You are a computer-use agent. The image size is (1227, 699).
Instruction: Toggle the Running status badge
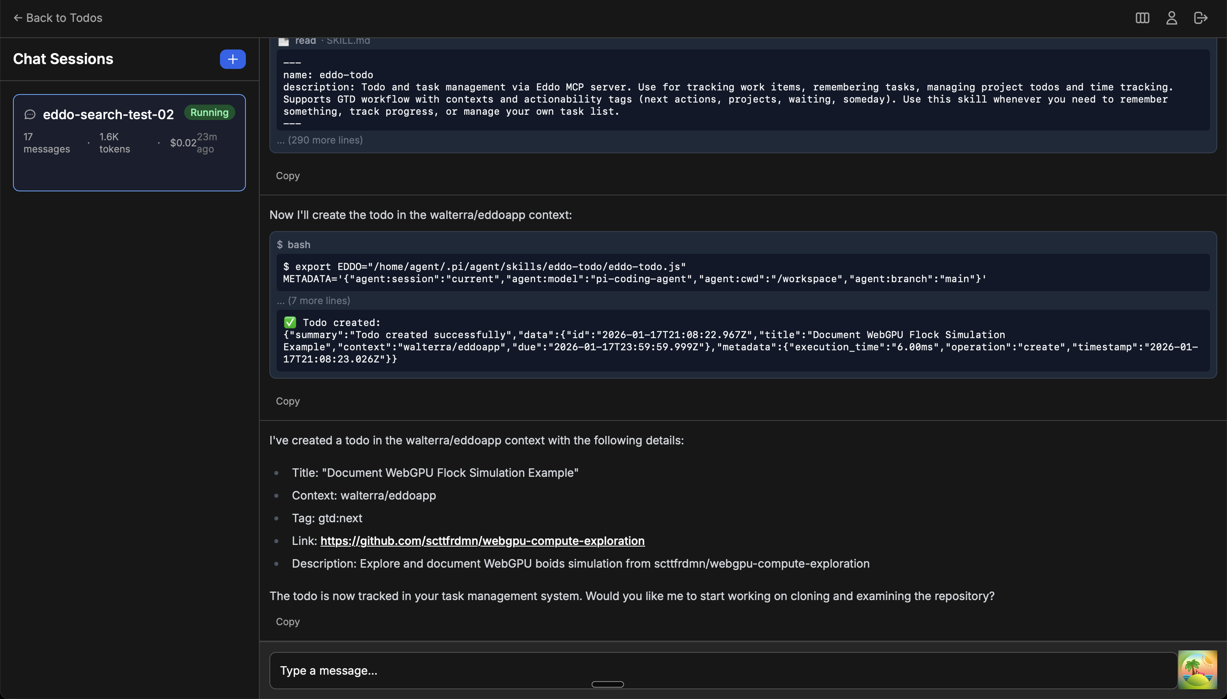pyautogui.click(x=209, y=112)
